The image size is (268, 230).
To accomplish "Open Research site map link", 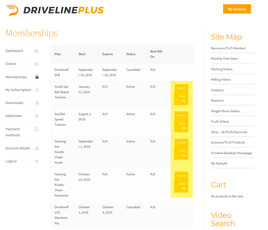I will tap(217, 101).
